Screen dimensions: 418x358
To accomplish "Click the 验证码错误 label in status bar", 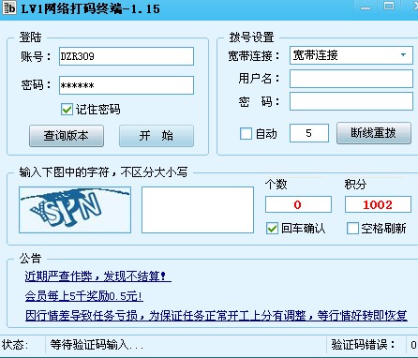I will (363, 345).
